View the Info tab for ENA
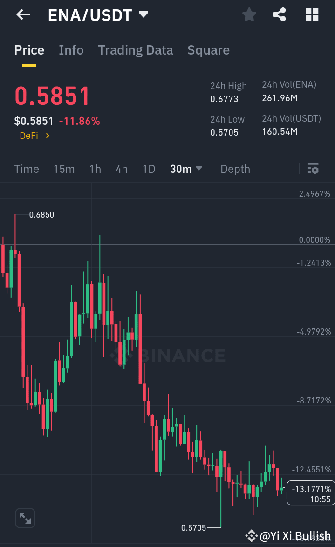This screenshot has height=547, width=335. point(71,50)
